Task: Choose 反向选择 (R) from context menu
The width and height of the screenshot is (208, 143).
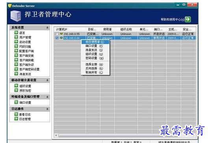Action: coord(95,69)
